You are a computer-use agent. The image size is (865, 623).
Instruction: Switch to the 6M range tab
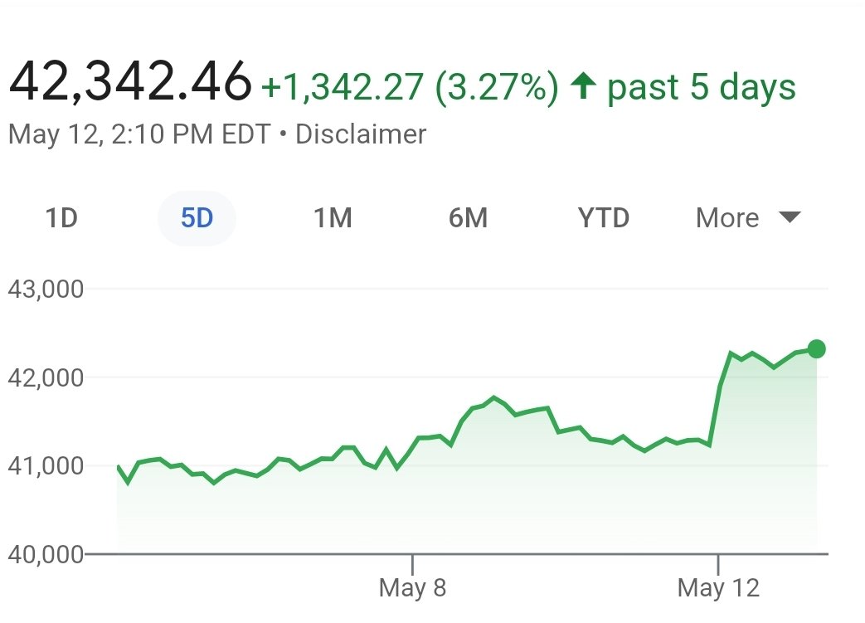[x=468, y=218]
